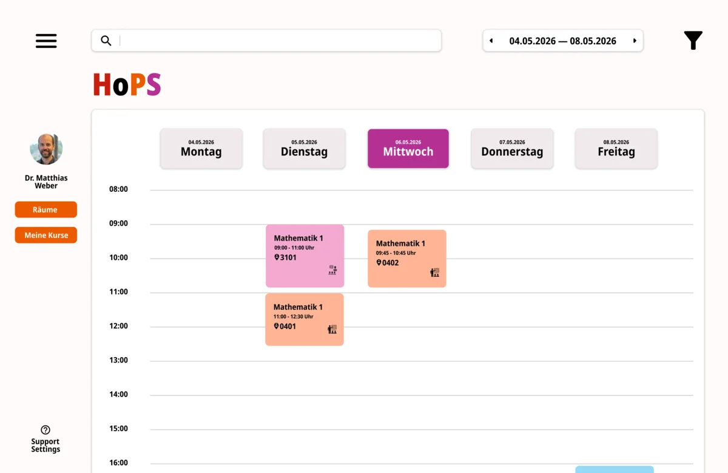The height and width of the screenshot is (473, 728).
Task: Click location pin for room 0402
Action: click(379, 263)
